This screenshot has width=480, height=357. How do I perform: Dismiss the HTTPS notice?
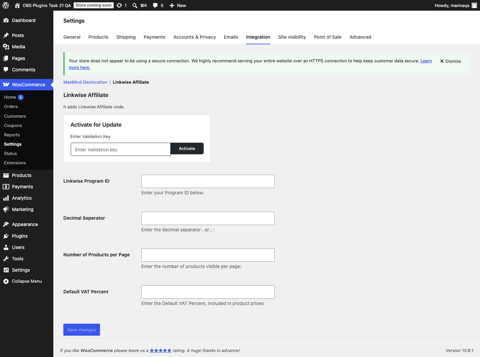point(450,61)
